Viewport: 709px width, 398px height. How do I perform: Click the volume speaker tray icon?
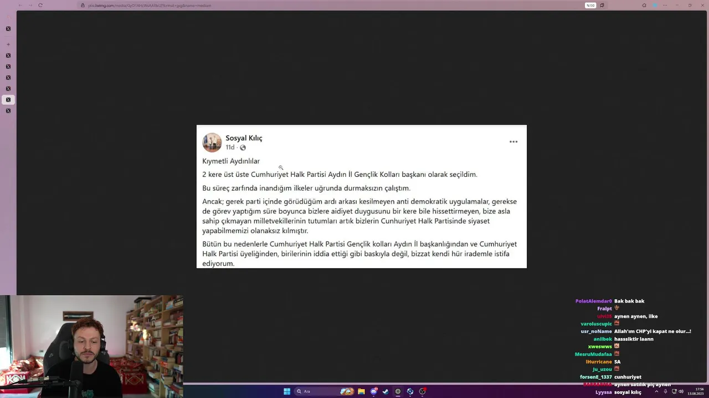pyautogui.click(x=681, y=391)
